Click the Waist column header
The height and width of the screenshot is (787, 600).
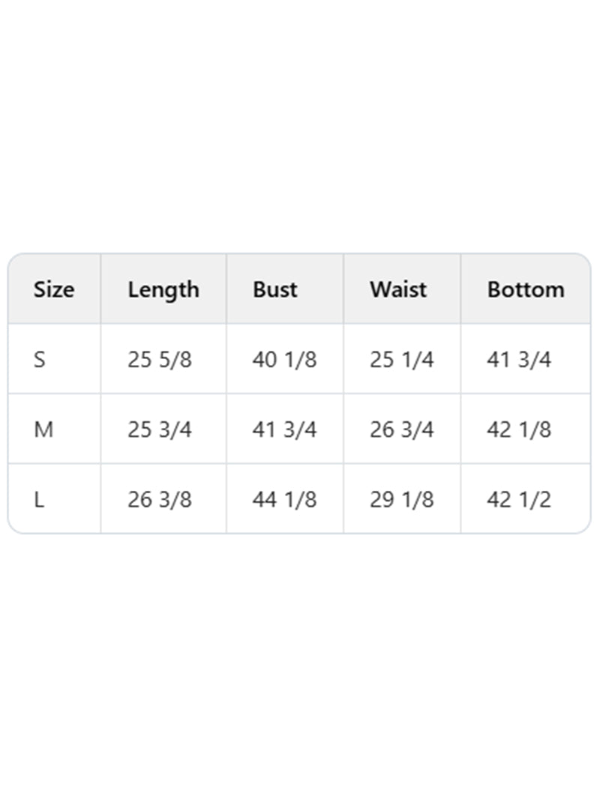(x=398, y=290)
